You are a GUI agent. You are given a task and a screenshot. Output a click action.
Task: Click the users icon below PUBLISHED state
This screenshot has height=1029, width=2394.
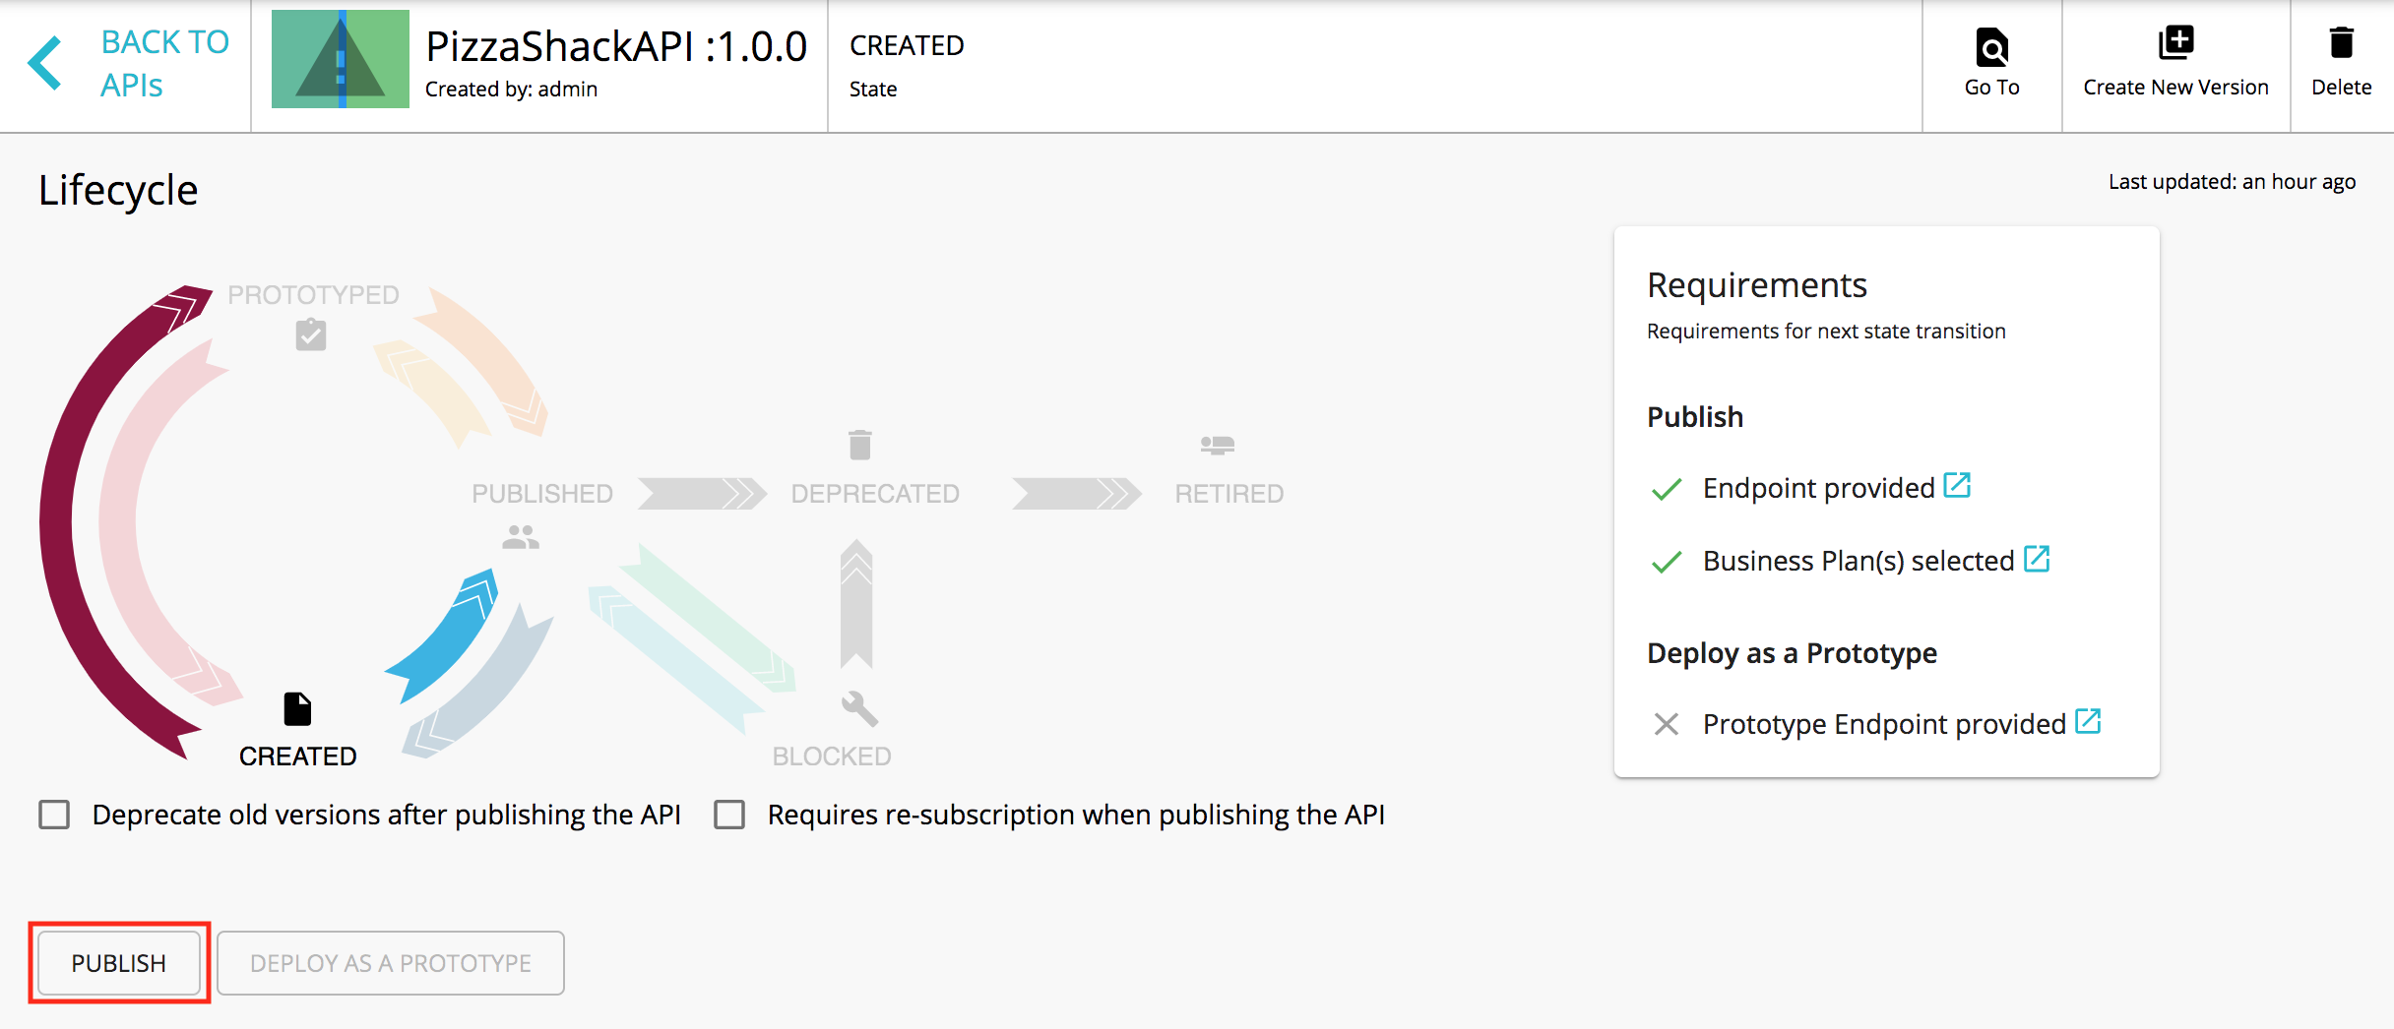tap(520, 536)
